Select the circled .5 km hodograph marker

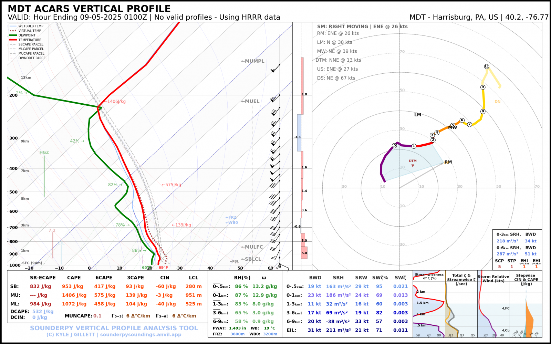[x=394, y=146]
